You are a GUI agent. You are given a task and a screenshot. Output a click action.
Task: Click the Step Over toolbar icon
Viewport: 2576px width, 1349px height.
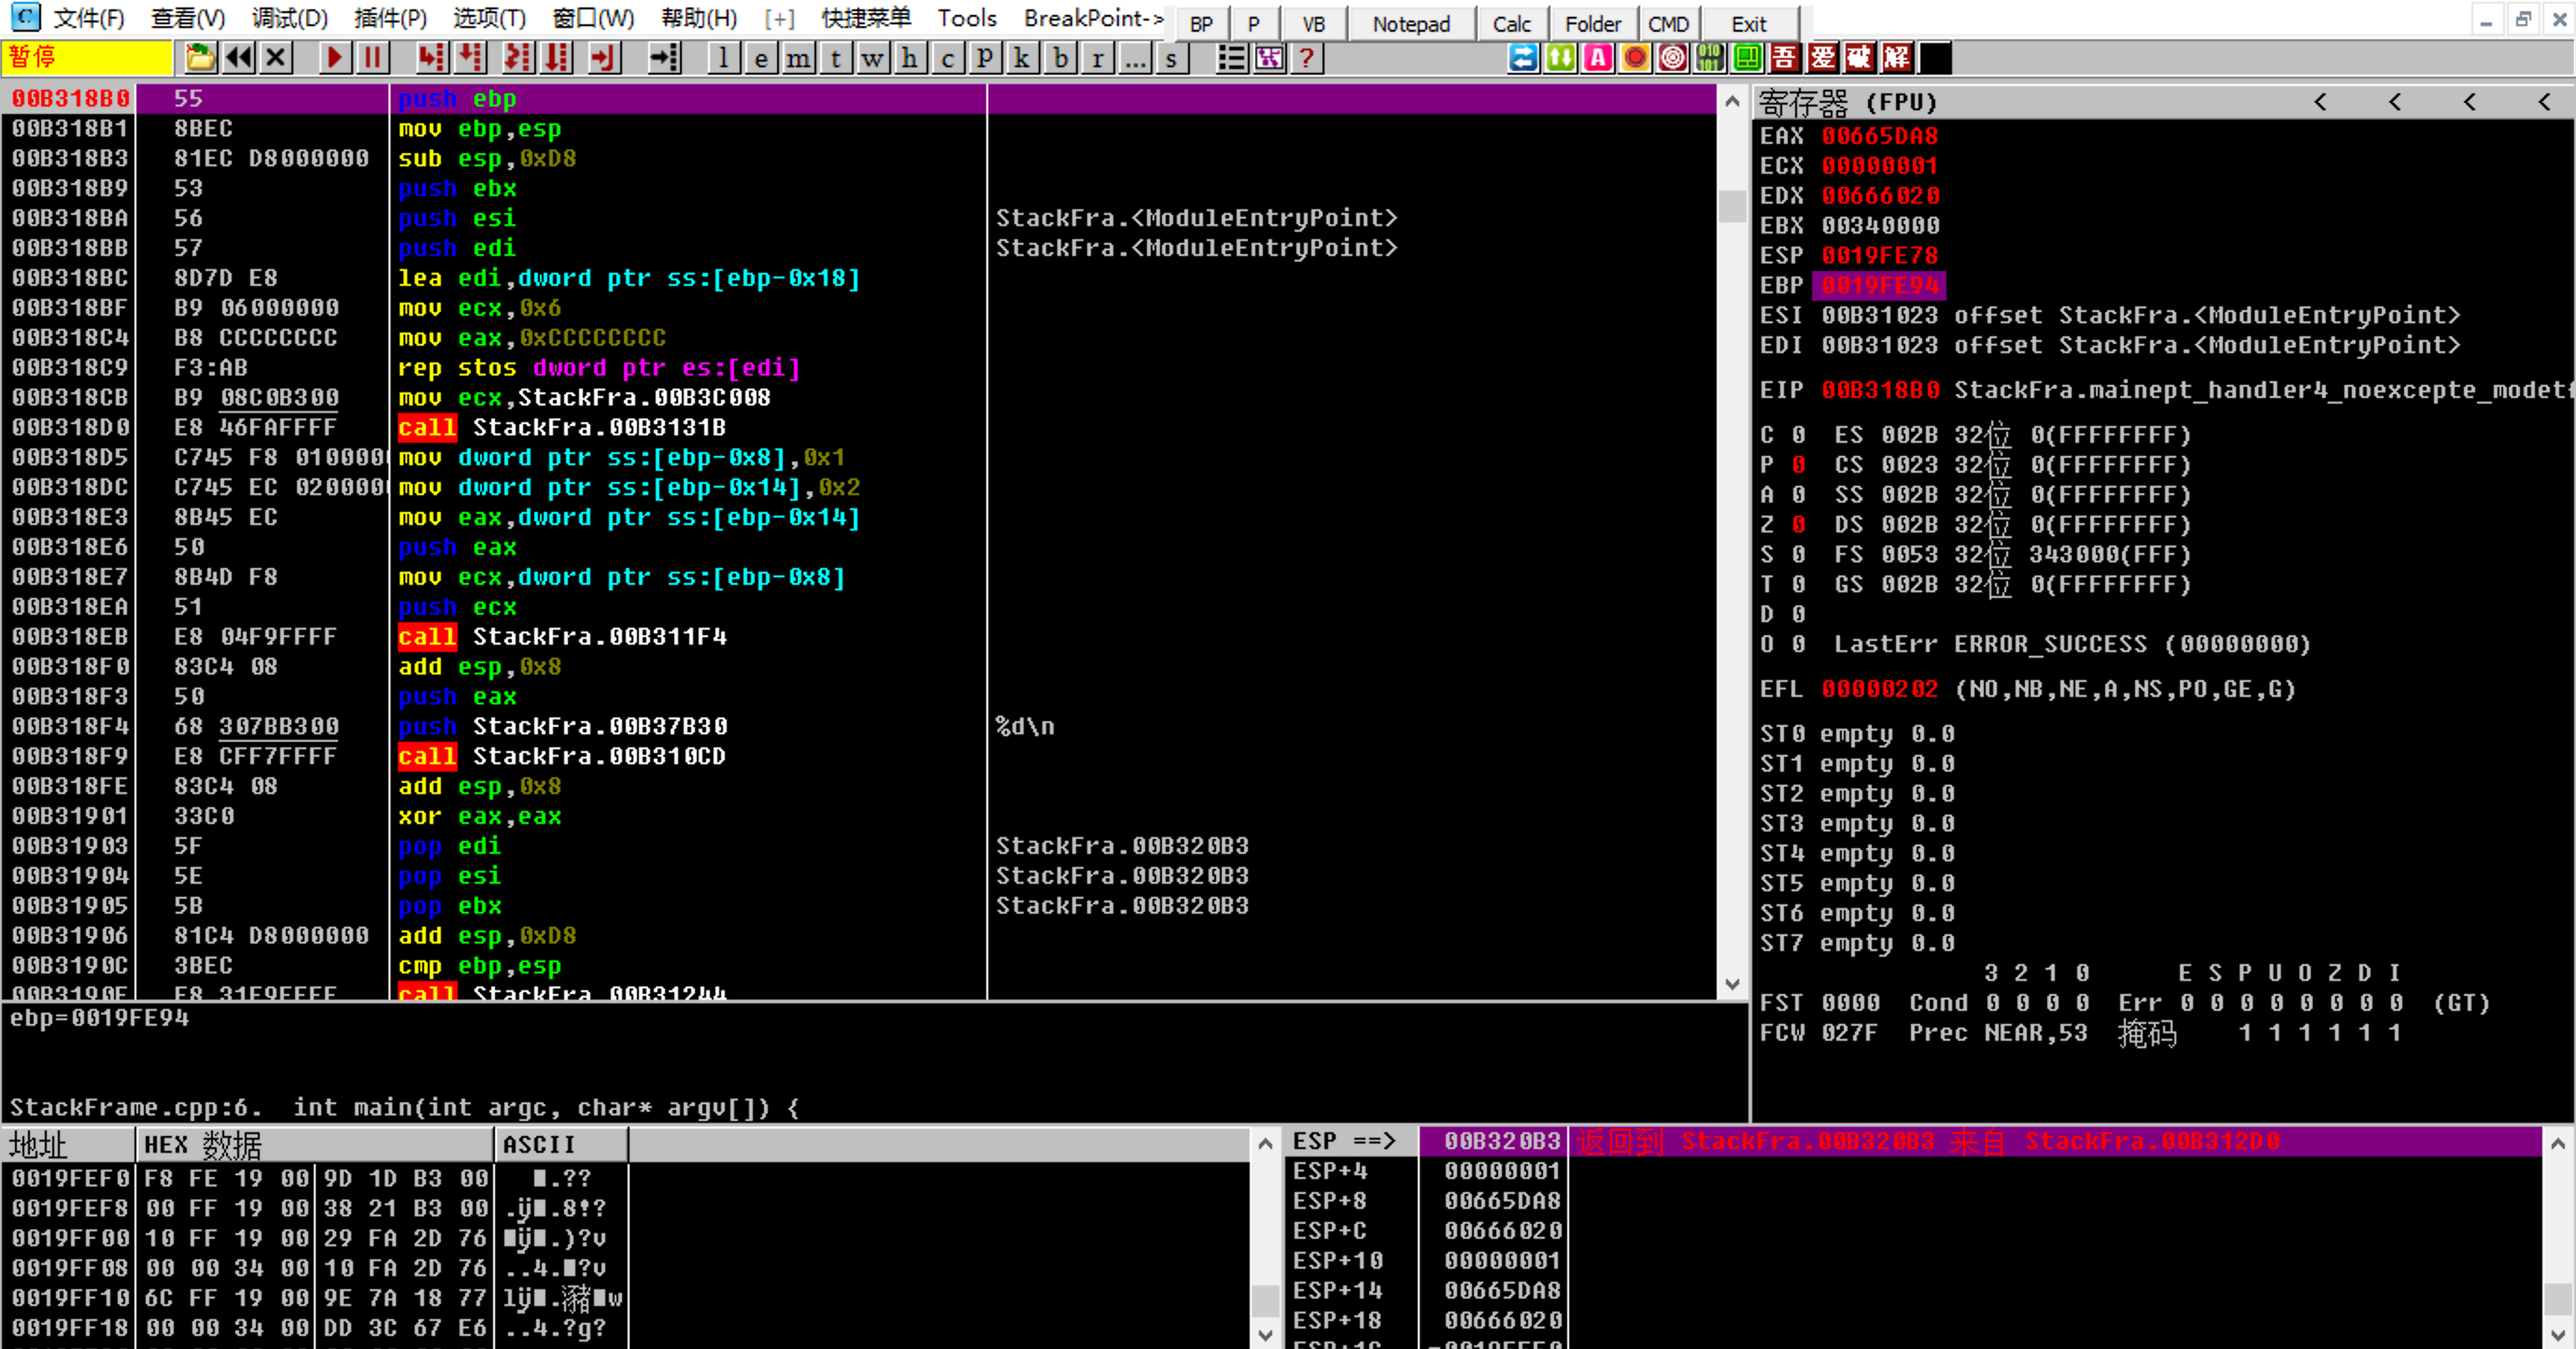pyautogui.click(x=470, y=58)
